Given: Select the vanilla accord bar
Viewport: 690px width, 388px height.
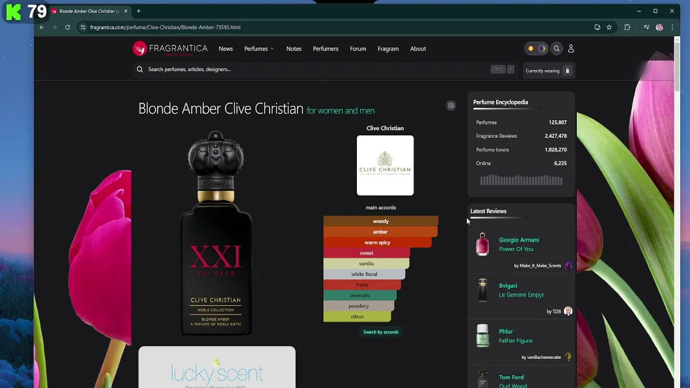Looking at the screenshot, I should tap(366, 264).
